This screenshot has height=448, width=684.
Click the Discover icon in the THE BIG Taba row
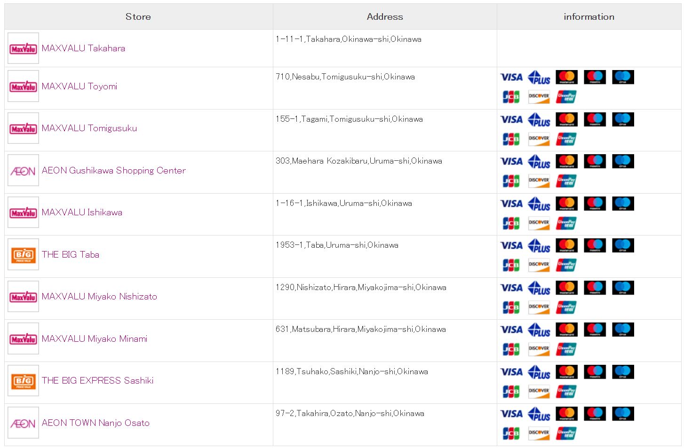tap(539, 265)
